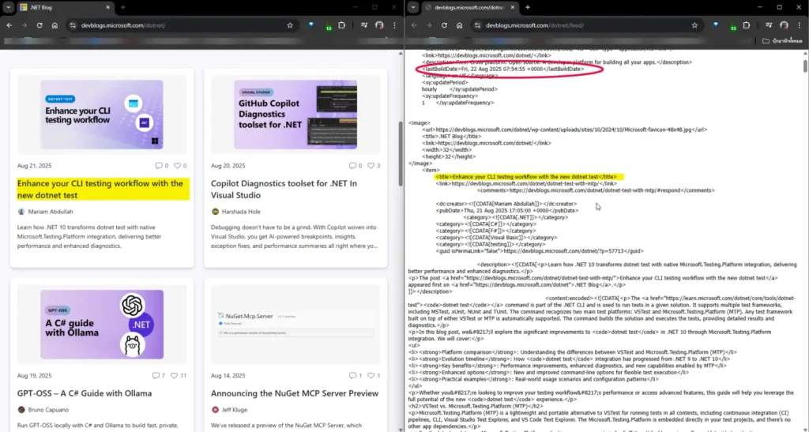
Task: Select devblogs.microsoft.com/dotnet feed tab
Action: pyautogui.click(x=468, y=7)
